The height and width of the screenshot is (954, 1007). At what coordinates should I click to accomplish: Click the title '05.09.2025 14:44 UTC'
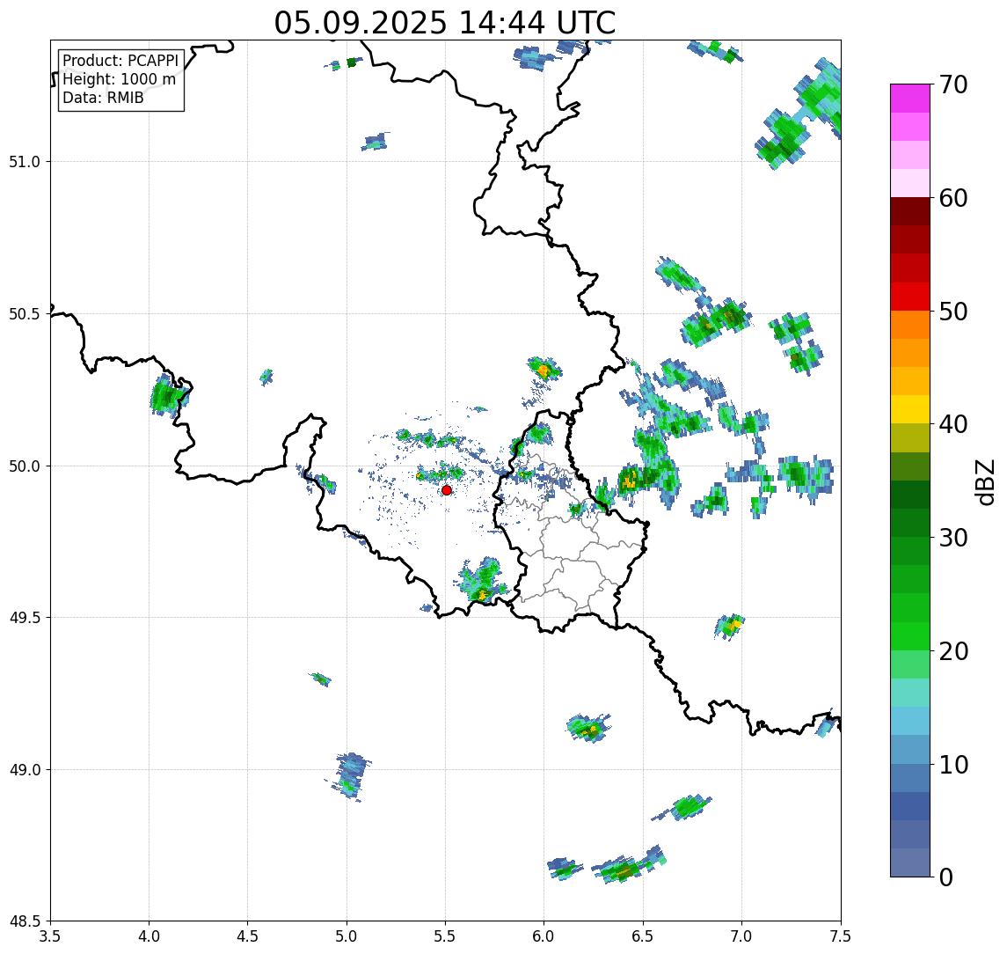coord(445,23)
